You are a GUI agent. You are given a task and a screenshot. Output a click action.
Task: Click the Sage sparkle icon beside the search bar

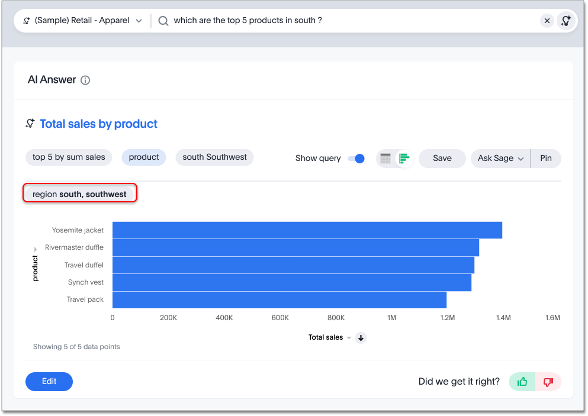click(x=566, y=20)
